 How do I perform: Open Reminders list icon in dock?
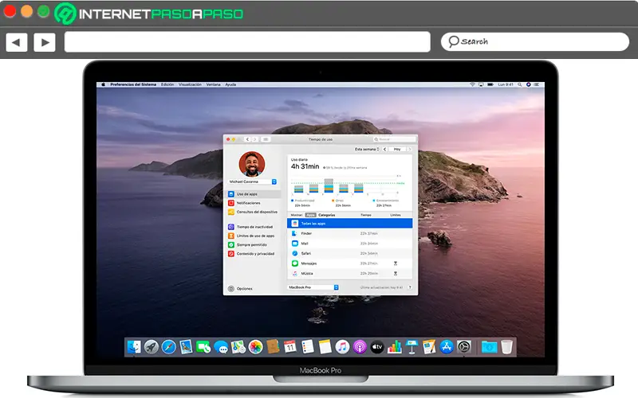[308, 347]
